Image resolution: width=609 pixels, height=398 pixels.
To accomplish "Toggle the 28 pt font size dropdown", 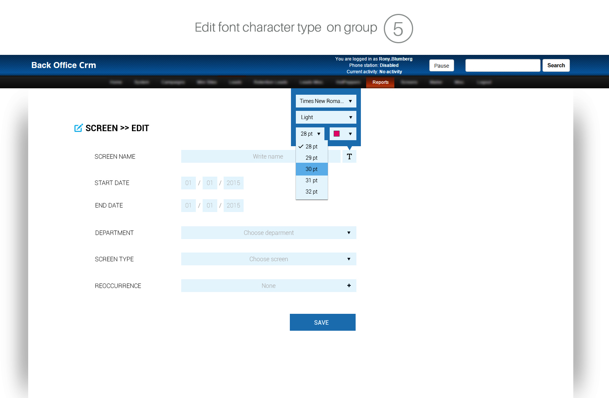I will click(310, 134).
